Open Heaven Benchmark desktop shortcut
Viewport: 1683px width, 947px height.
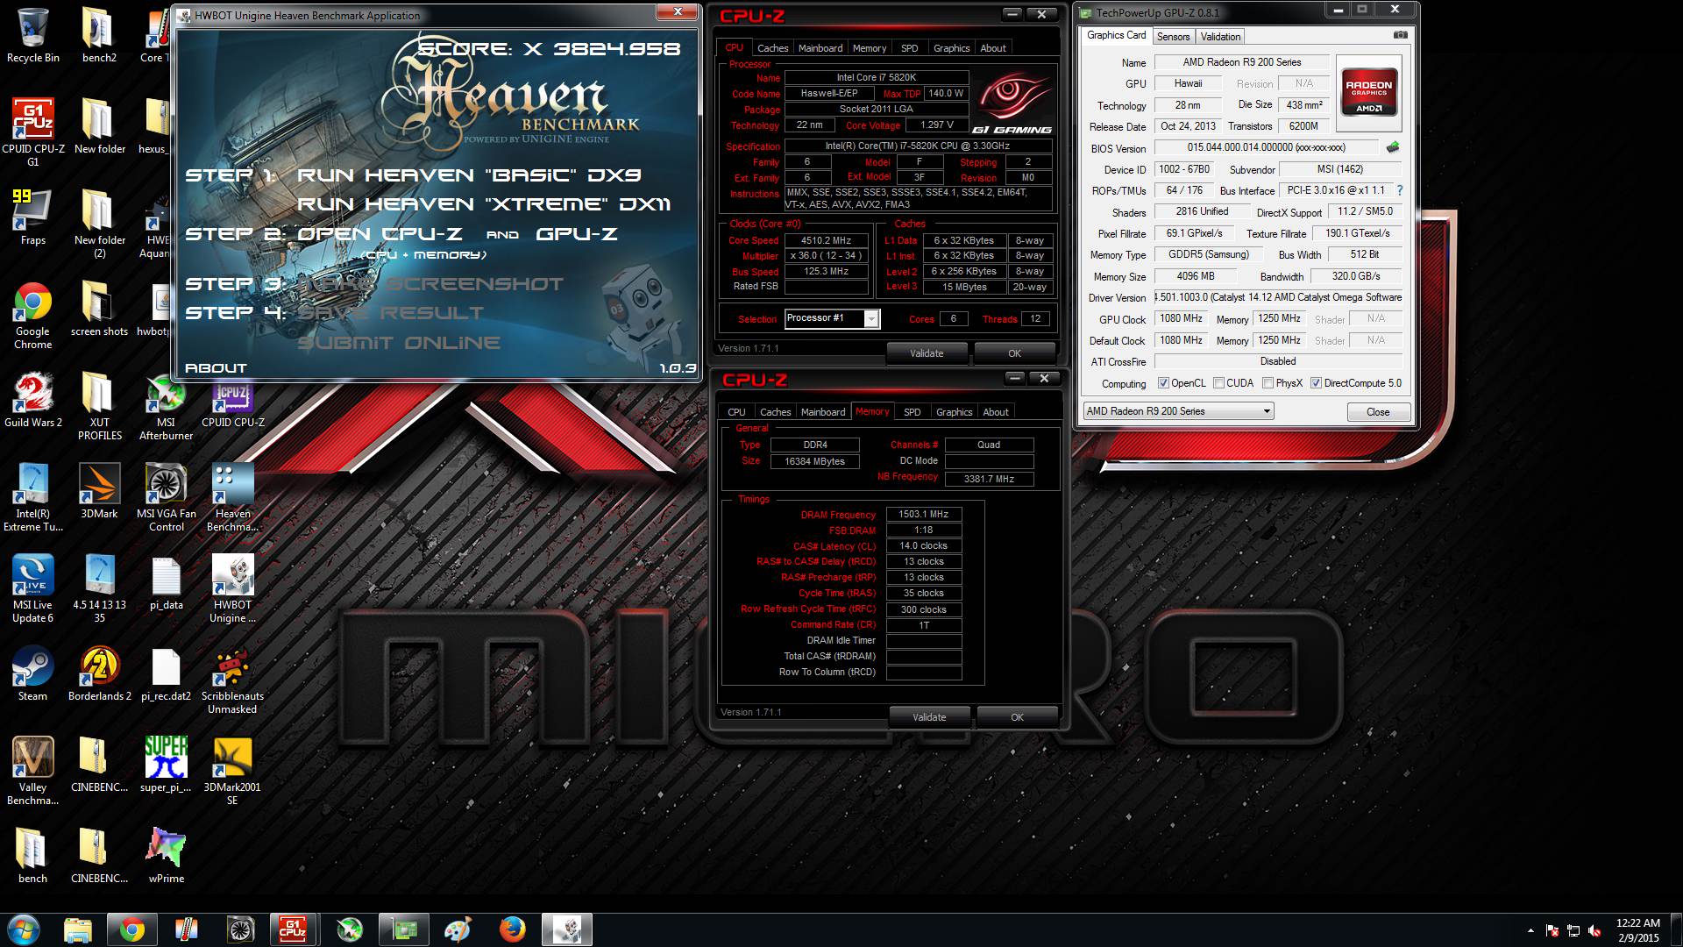coord(232,497)
